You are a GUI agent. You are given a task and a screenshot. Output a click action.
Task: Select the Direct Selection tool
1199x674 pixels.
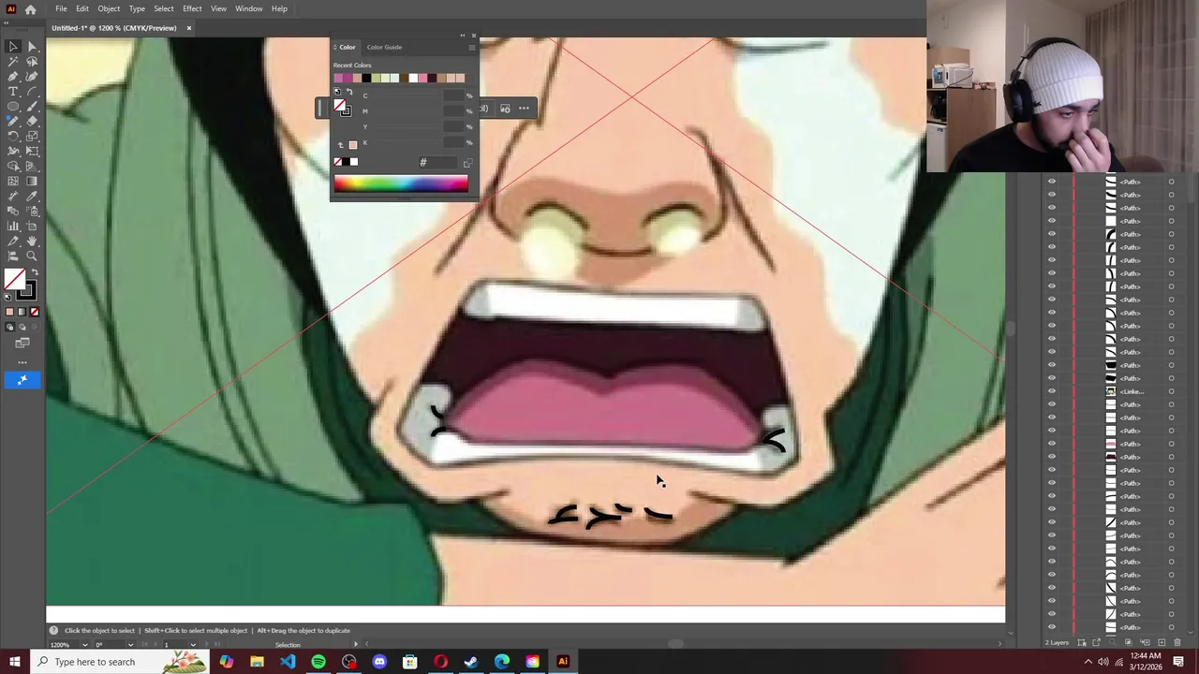click(32, 46)
